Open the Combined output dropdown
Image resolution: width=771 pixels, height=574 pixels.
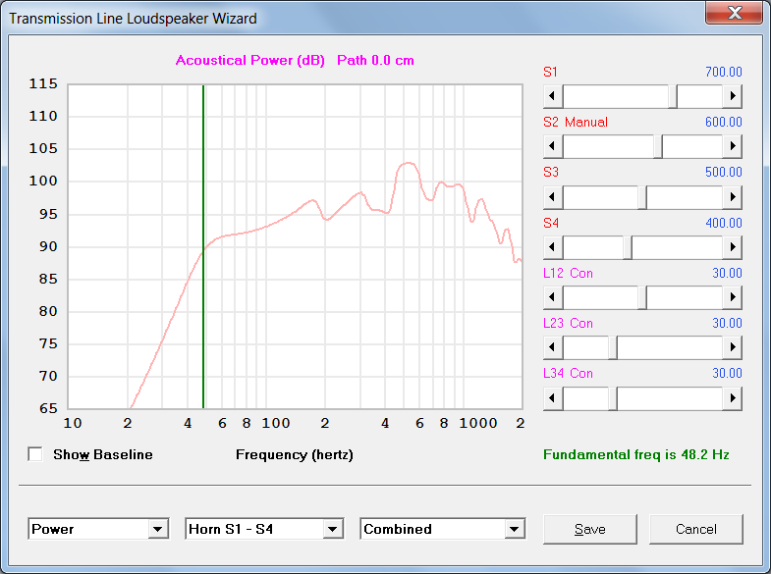tap(515, 529)
